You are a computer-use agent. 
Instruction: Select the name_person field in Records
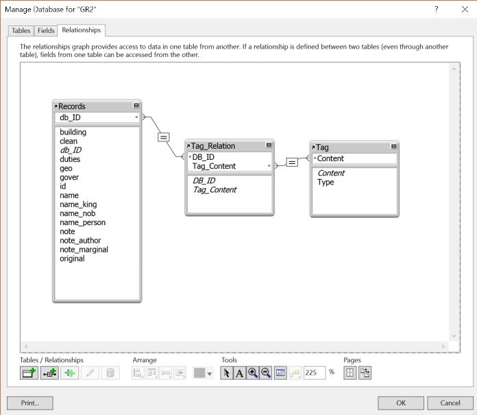click(x=82, y=222)
